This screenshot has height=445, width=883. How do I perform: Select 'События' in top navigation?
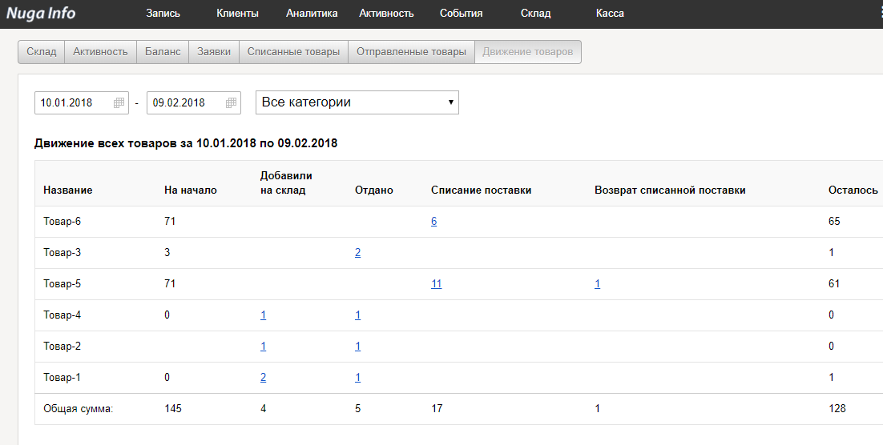point(461,14)
